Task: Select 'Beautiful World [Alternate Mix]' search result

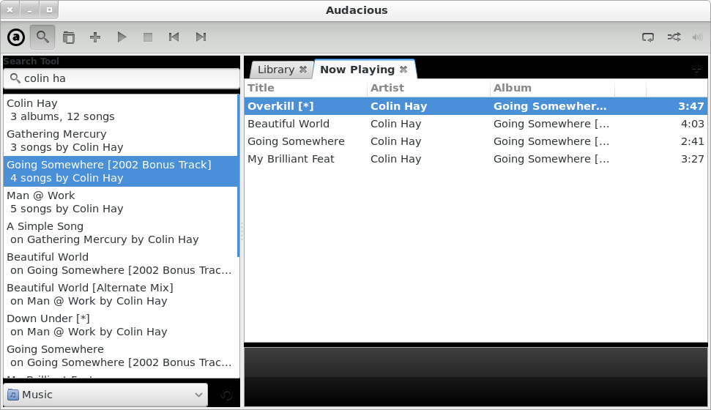Action: pyautogui.click(x=120, y=294)
